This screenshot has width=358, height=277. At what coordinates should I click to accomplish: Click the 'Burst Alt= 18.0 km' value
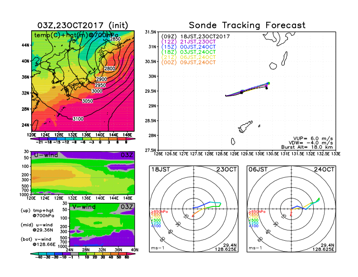307,147
